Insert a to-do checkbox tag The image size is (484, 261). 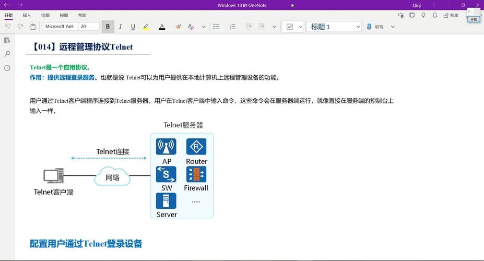[290, 27]
